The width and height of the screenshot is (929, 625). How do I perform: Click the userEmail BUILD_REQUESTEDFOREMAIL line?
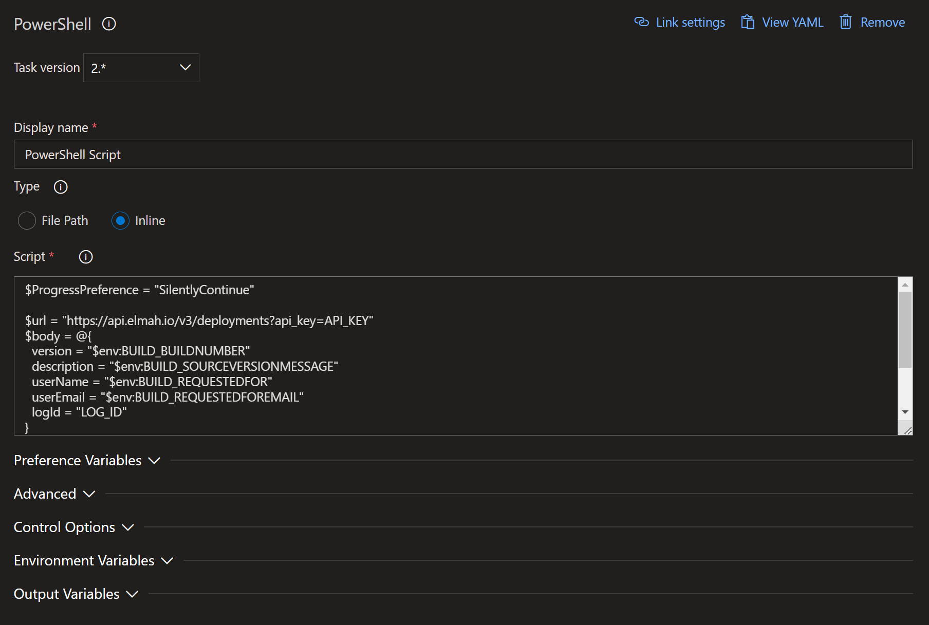(x=168, y=397)
